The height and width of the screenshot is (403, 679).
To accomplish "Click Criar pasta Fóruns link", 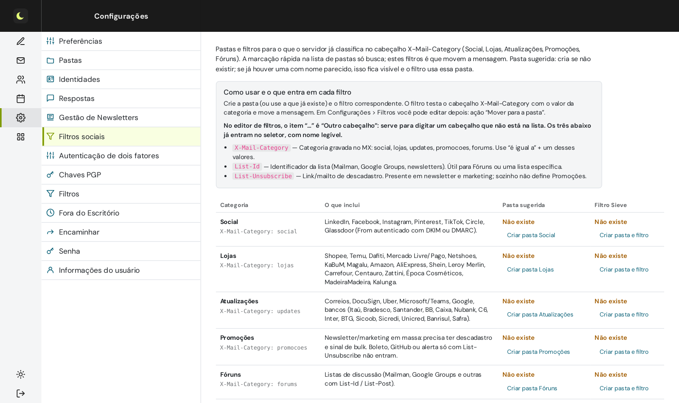I will 532,388.
